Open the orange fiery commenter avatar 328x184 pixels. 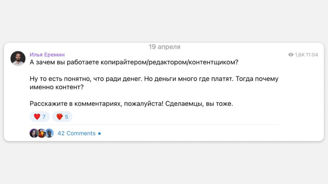(42, 133)
